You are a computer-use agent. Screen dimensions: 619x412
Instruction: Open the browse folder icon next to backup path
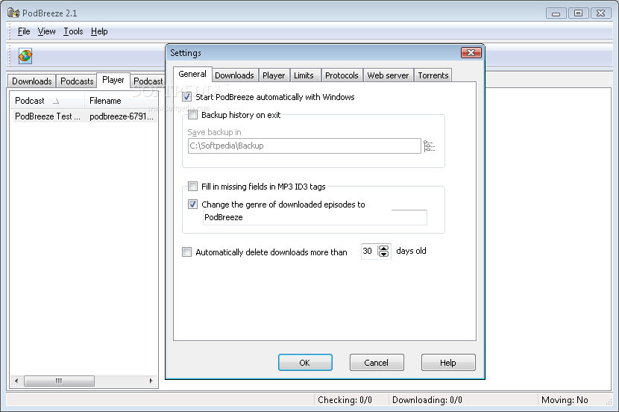(x=429, y=146)
